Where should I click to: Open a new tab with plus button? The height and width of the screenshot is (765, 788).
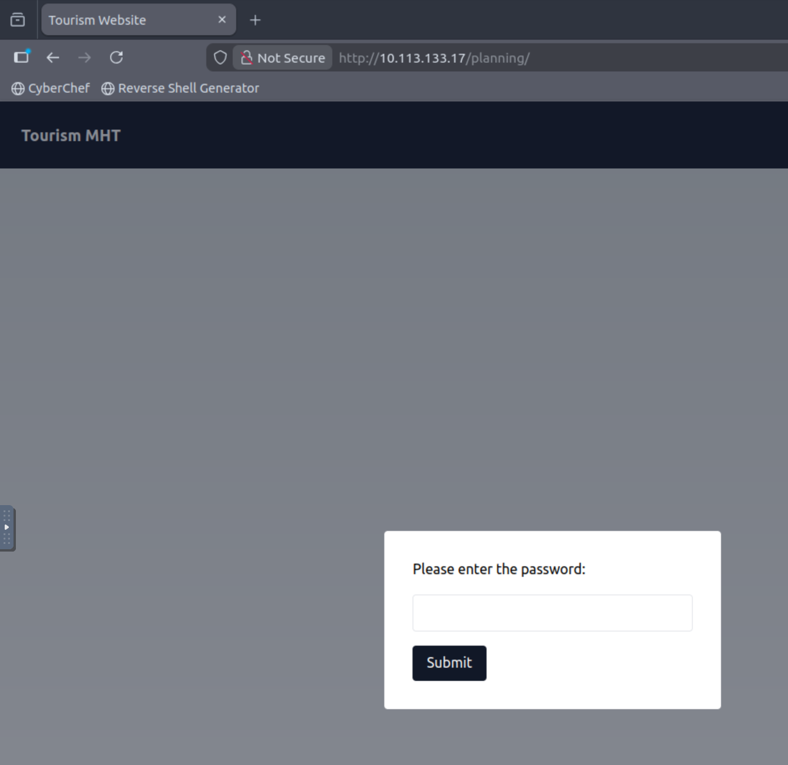tap(255, 20)
